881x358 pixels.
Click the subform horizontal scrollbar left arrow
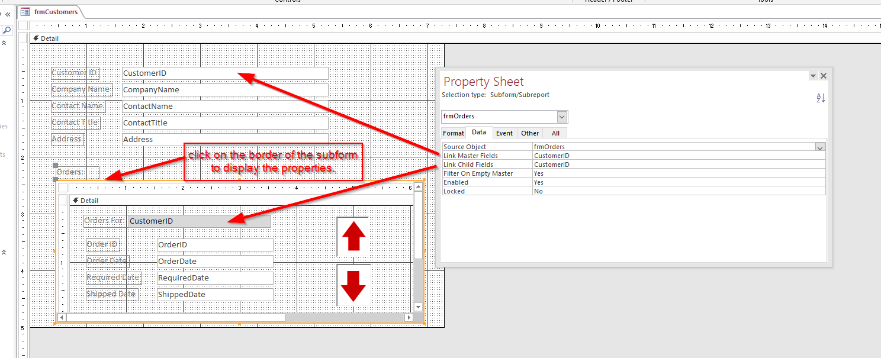(62, 318)
